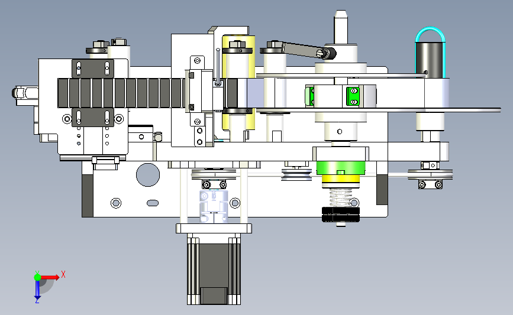The height and width of the screenshot is (315, 513).
Task: Select the upper dark slotted clamp plate
Action: pyautogui.click(x=93, y=69)
